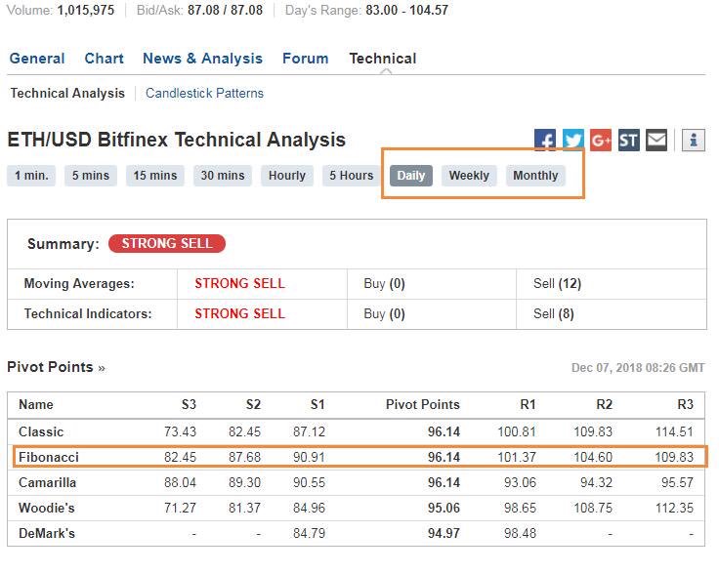This screenshot has height=574, width=719.
Task: Click the S1 column header
Action: [x=317, y=404]
